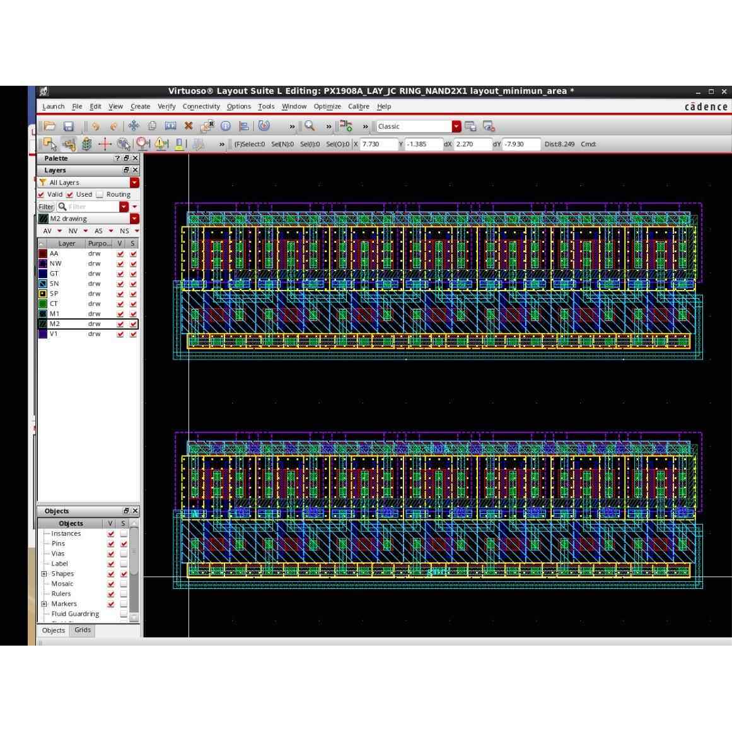Viewport: 732px width, 732px height.
Task: Open the All Layers dropdown
Action: [134, 183]
